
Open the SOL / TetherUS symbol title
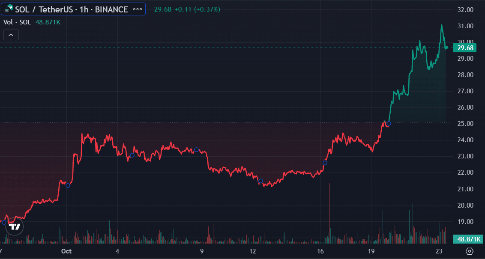[x=72, y=9]
